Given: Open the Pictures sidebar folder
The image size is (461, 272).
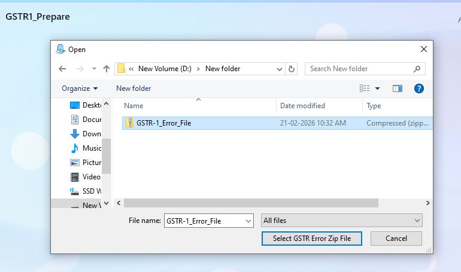Looking at the screenshot, I should pos(91,162).
